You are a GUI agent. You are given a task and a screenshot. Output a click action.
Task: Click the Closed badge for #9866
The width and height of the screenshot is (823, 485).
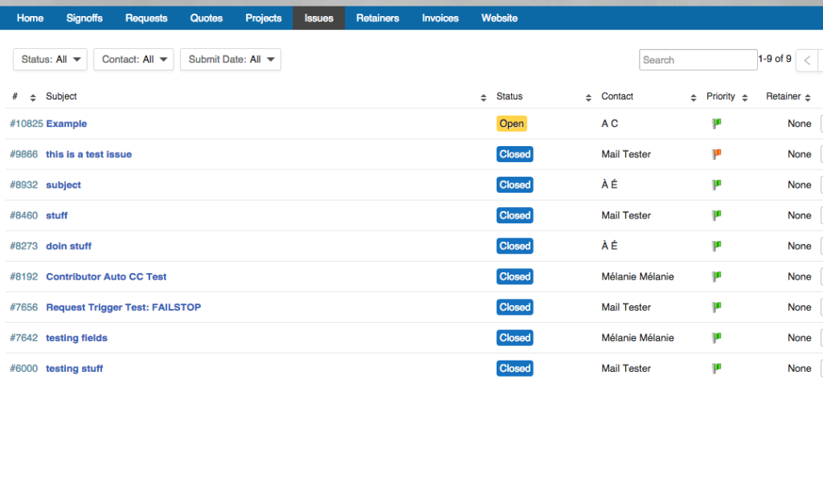[x=515, y=154]
